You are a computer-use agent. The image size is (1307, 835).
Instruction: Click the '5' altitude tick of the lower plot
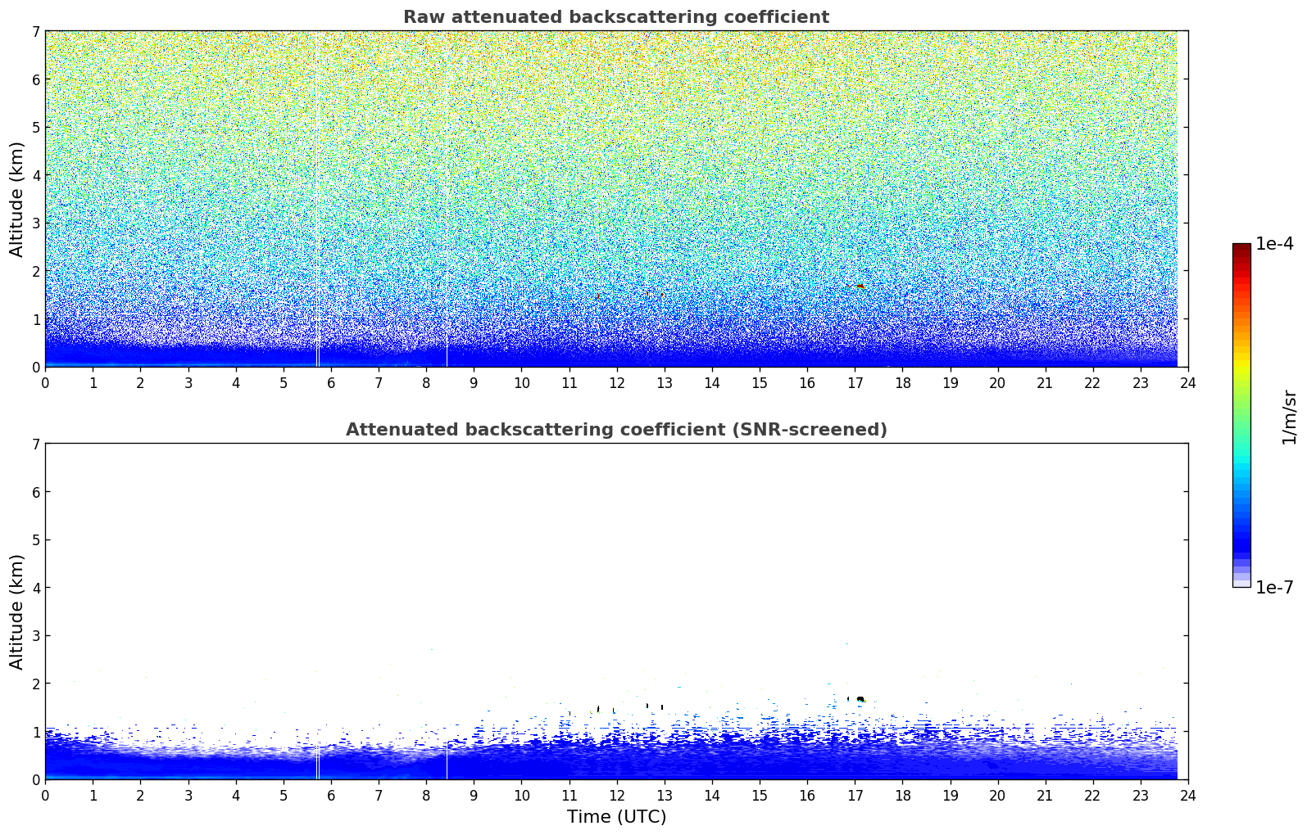point(36,540)
